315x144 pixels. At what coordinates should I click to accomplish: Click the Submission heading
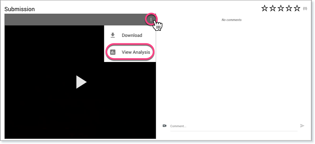pyautogui.click(x=20, y=9)
